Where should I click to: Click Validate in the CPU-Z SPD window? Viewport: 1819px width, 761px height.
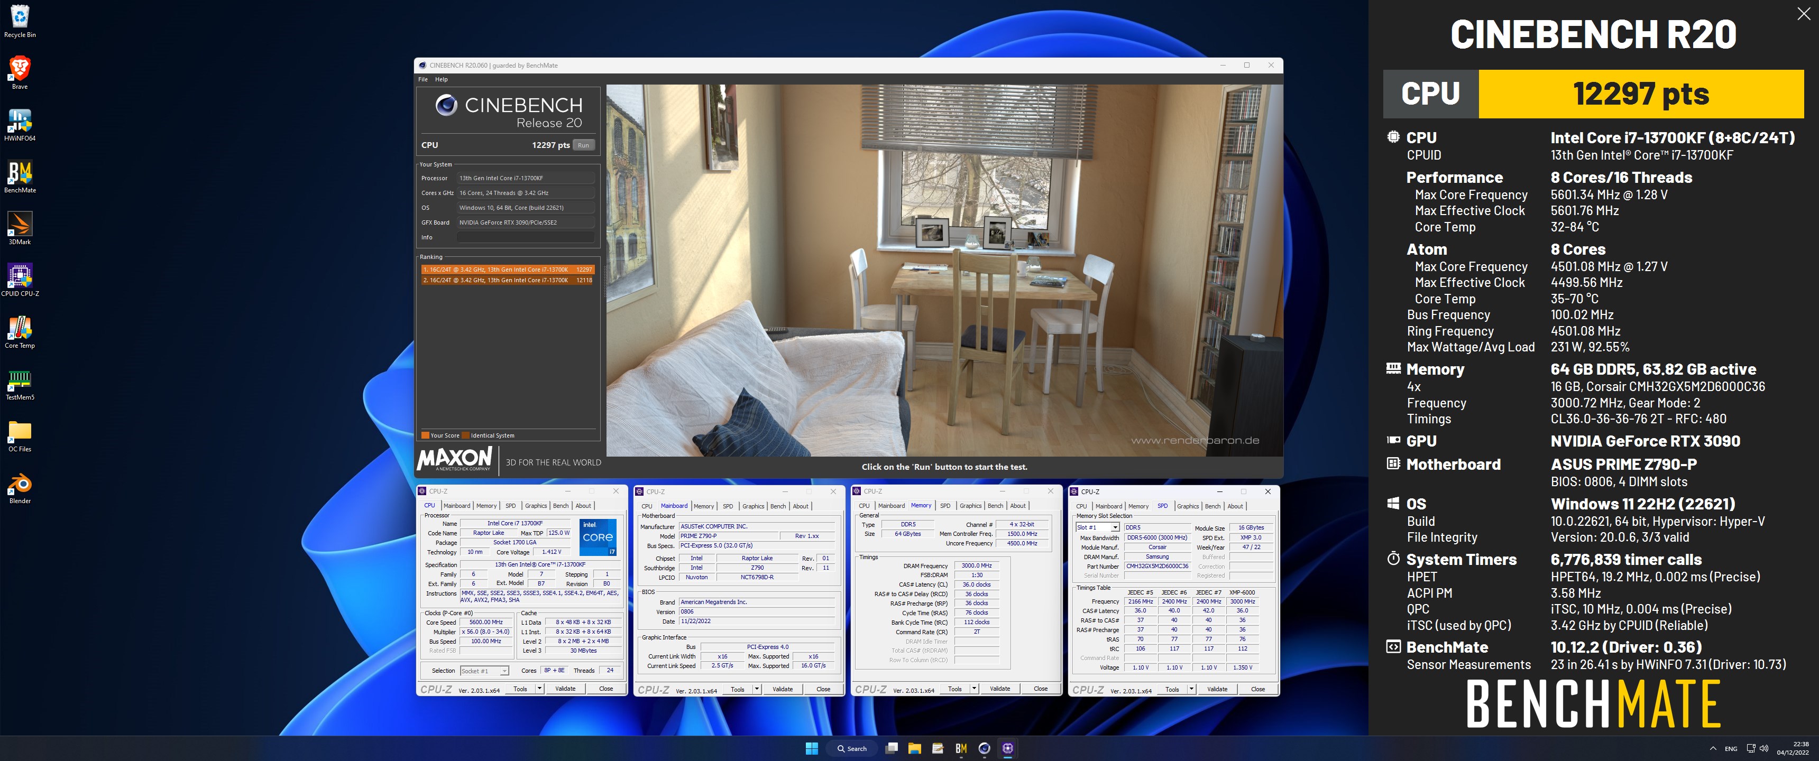pos(1217,689)
